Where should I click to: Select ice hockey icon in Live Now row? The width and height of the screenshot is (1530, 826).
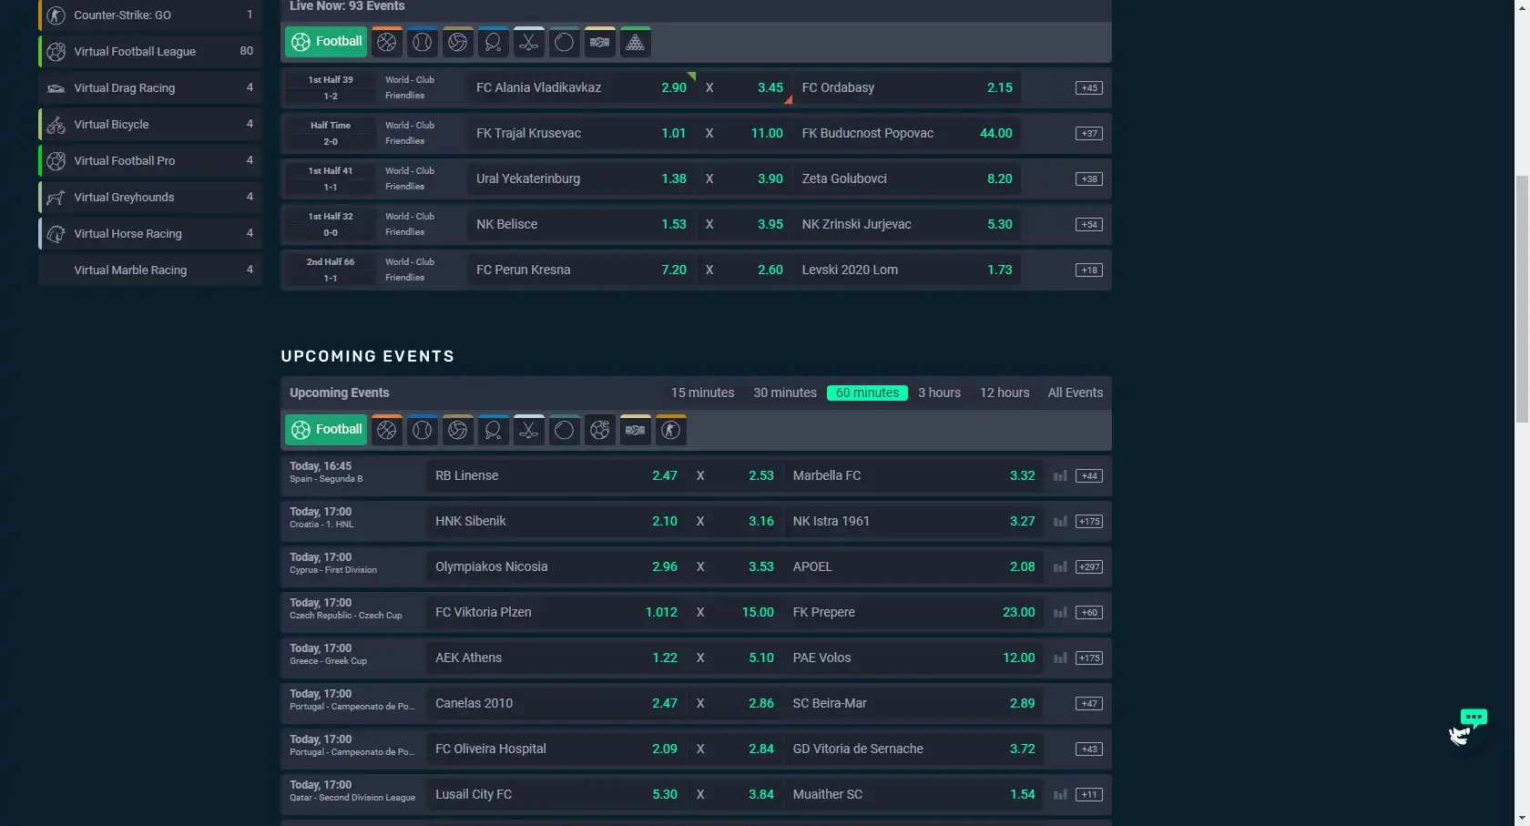point(529,43)
